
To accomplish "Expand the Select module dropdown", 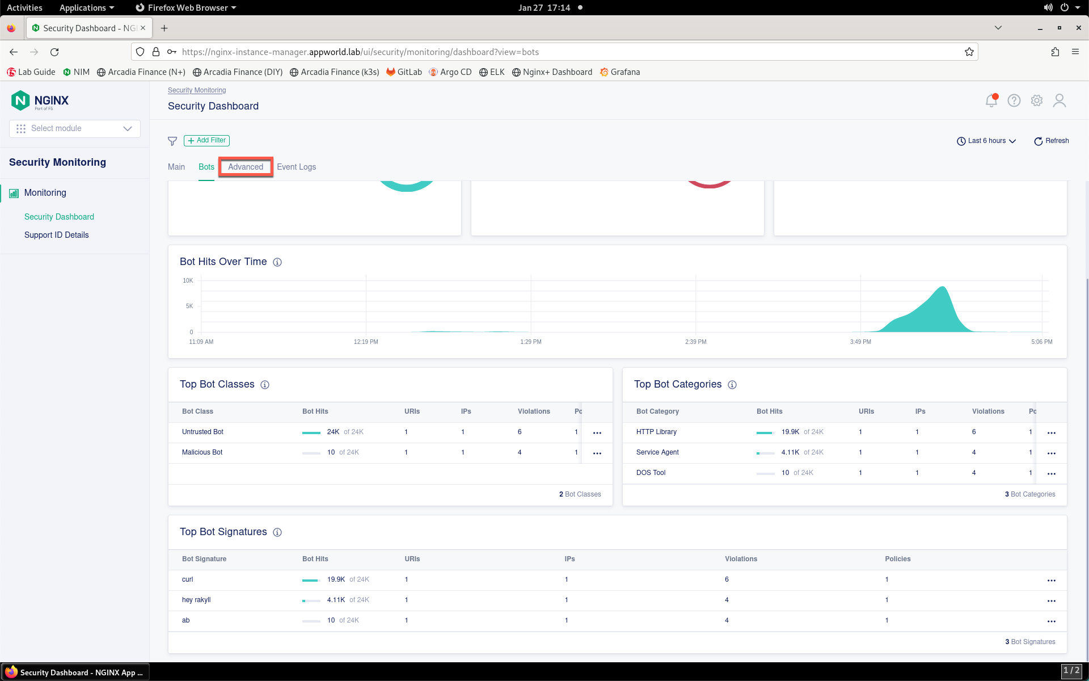I will tap(75, 128).
